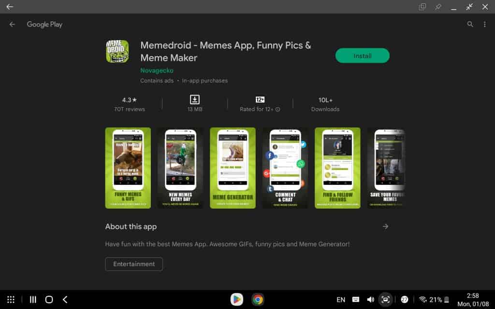
Task: Open the Play Store taskbar icon
Action: pyautogui.click(x=237, y=299)
